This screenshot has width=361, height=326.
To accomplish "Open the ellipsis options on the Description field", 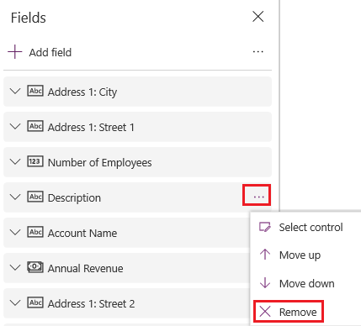I will pyautogui.click(x=258, y=197).
